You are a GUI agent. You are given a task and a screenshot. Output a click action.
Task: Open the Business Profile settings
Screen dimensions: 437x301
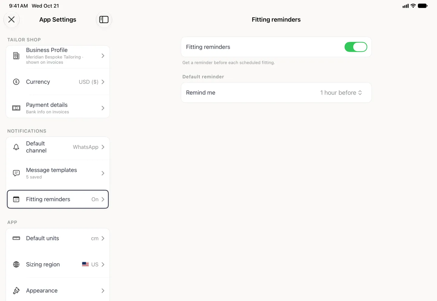point(58,56)
